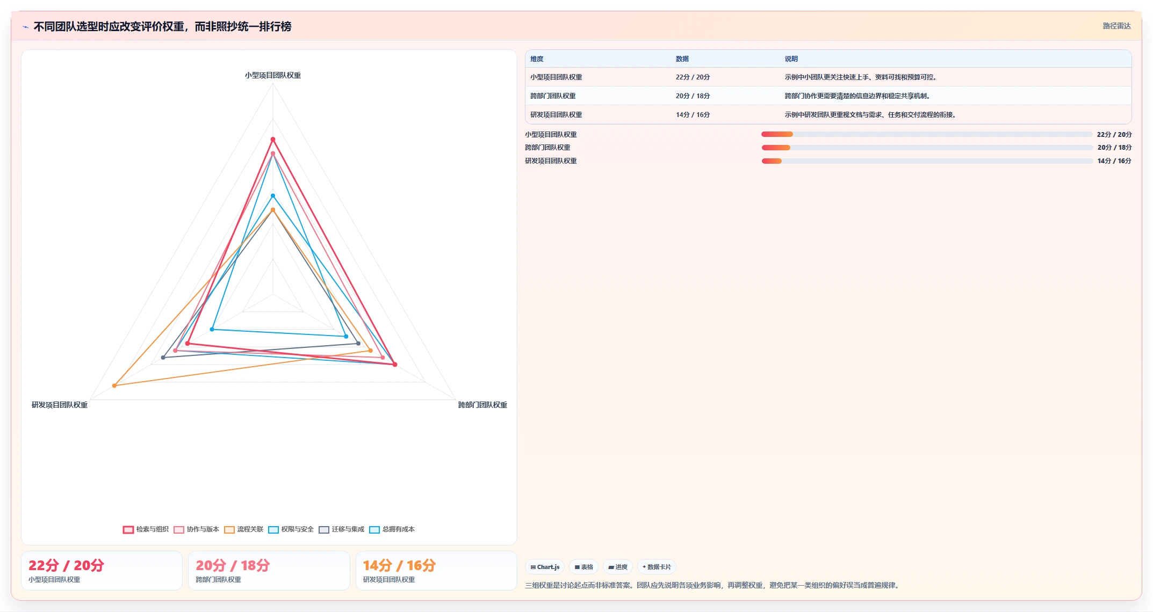Click the 进度 chip
This screenshot has height=612, width=1153.
(617, 567)
